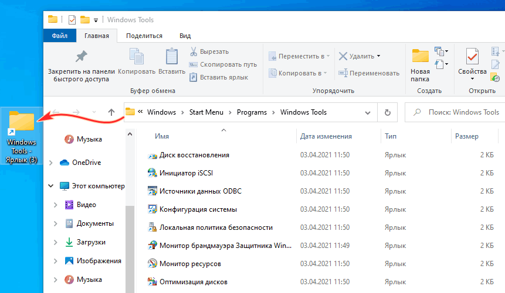Select Музыка at top of navigation pane
This screenshot has height=293, width=505.
click(x=83, y=139)
